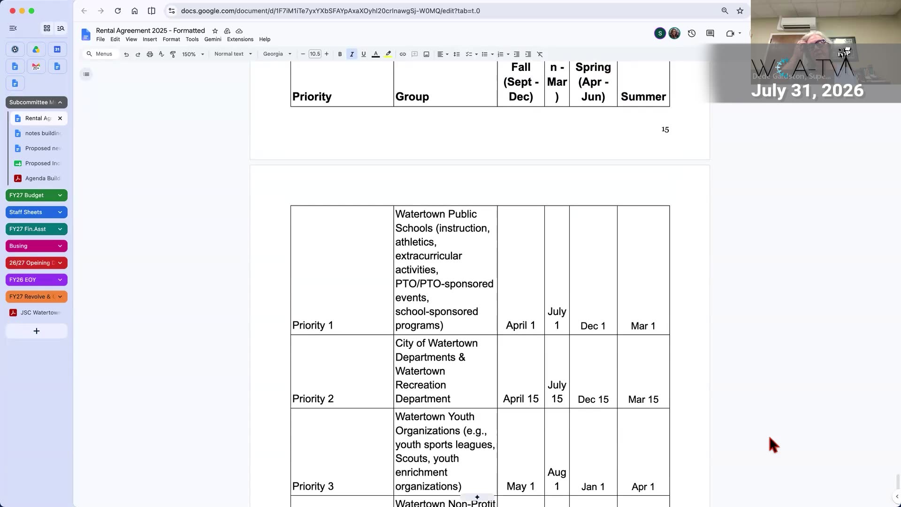The height and width of the screenshot is (507, 901).
Task: Toggle italic formatting
Action: coord(352,54)
